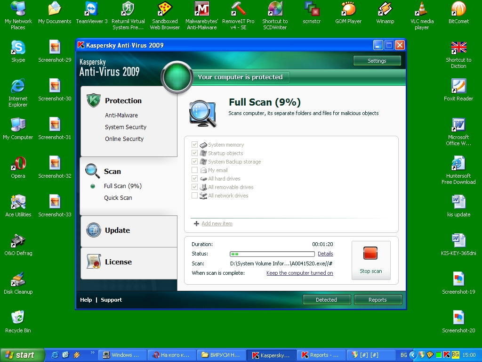Select System Security under Protection
The width and height of the screenshot is (482, 362).
point(125,127)
